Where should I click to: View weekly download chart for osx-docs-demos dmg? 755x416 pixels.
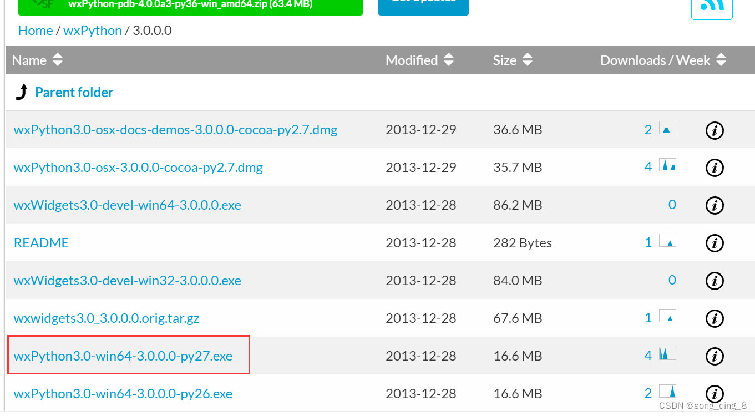(667, 129)
